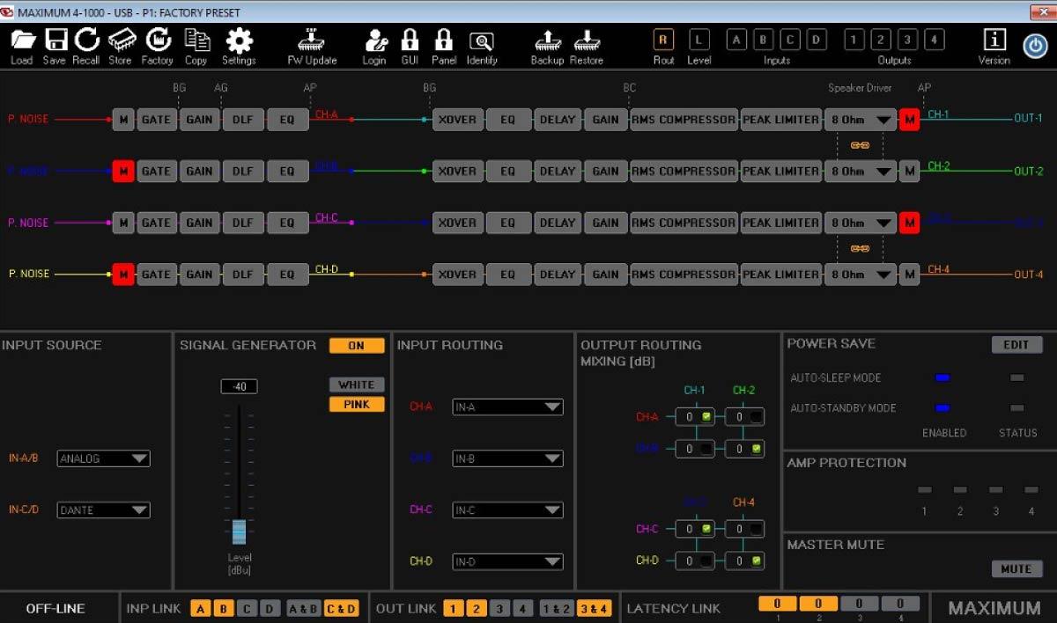The width and height of the screenshot is (1057, 623).
Task: Toggle the CH-A to CH-2 routing checkbox
Action: [x=756, y=417]
